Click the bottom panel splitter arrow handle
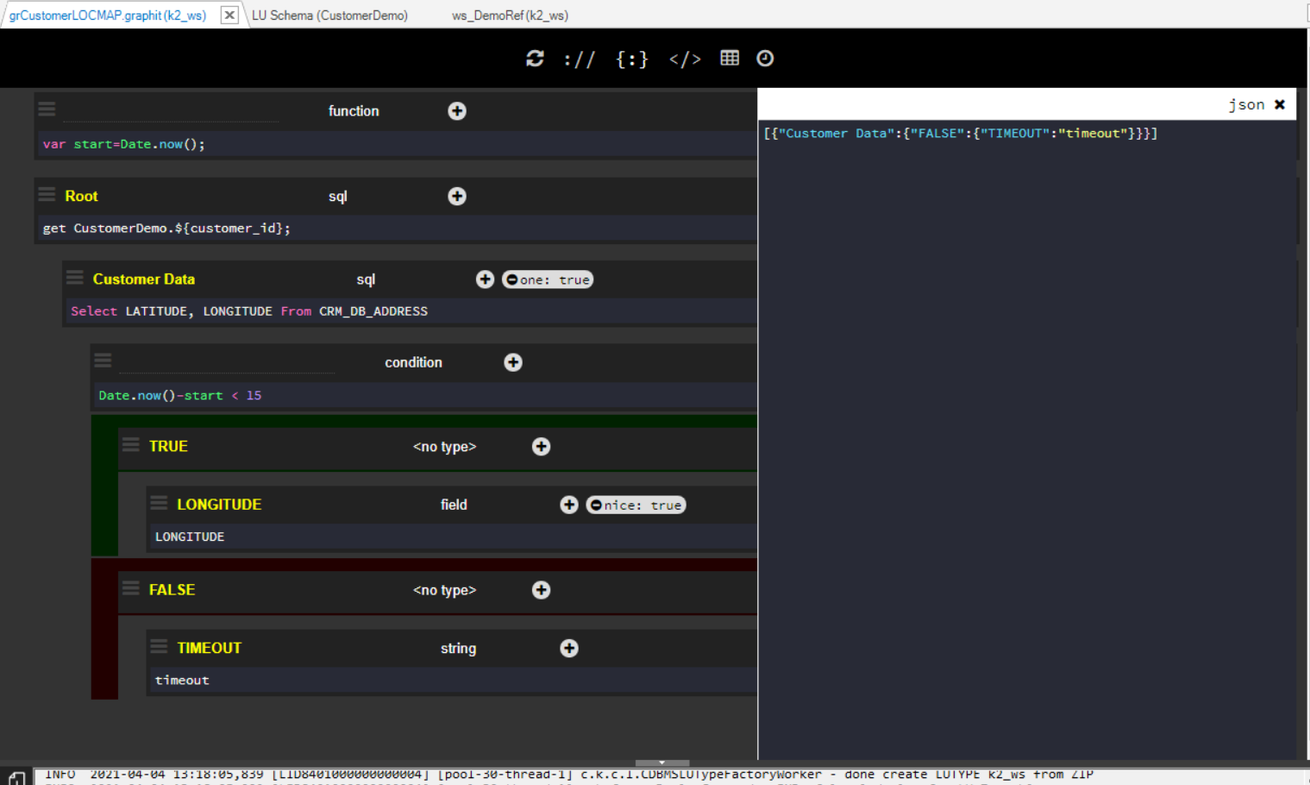The width and height of the screenshot is (1310, 785). [x=662, y=763]
